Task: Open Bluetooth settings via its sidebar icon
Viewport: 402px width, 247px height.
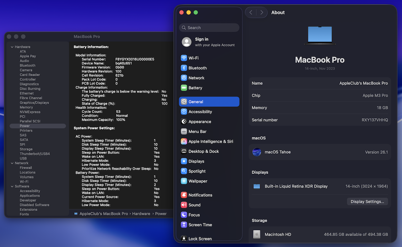Action: [184, 68]
